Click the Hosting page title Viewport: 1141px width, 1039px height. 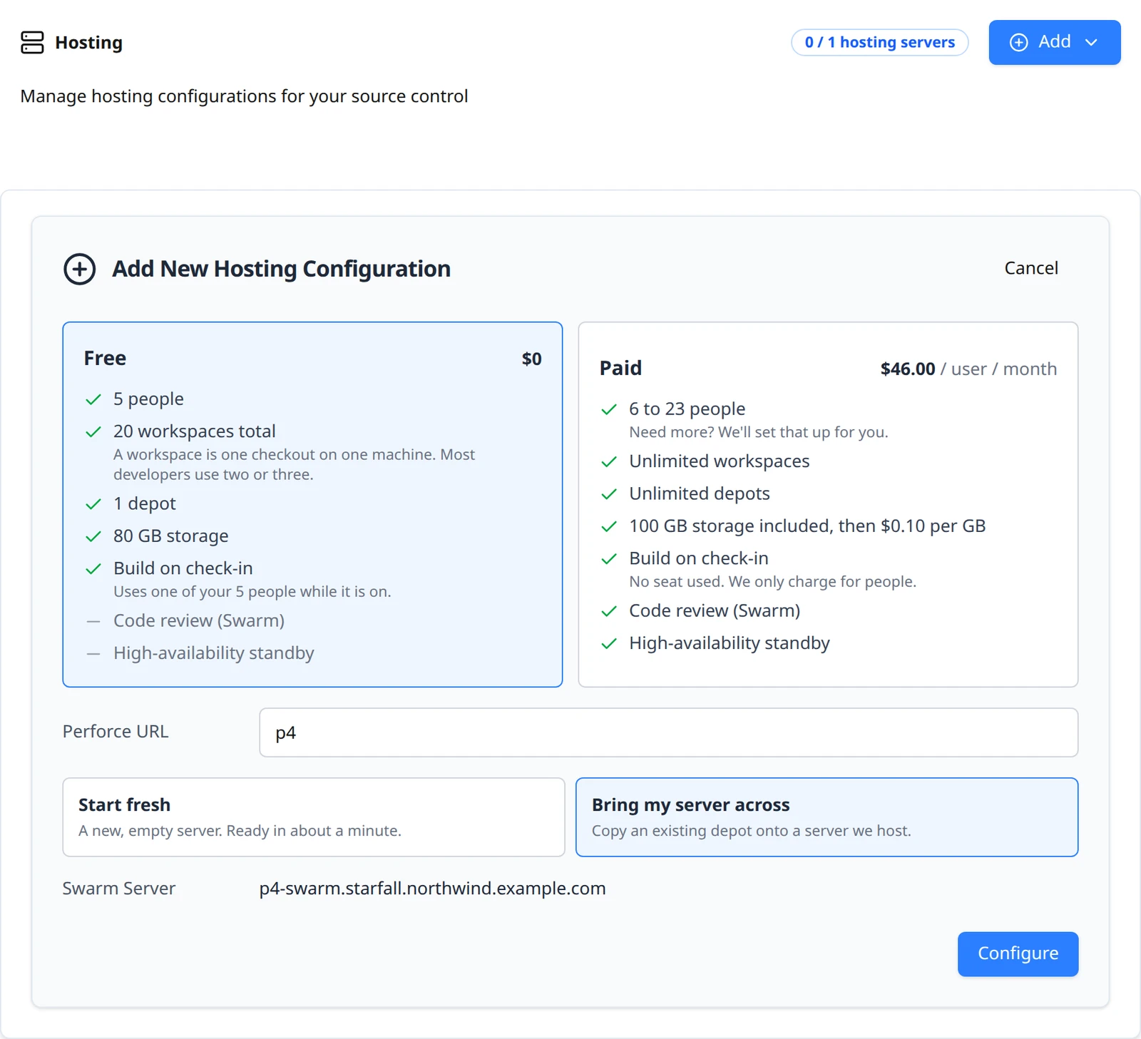point(88,43)
